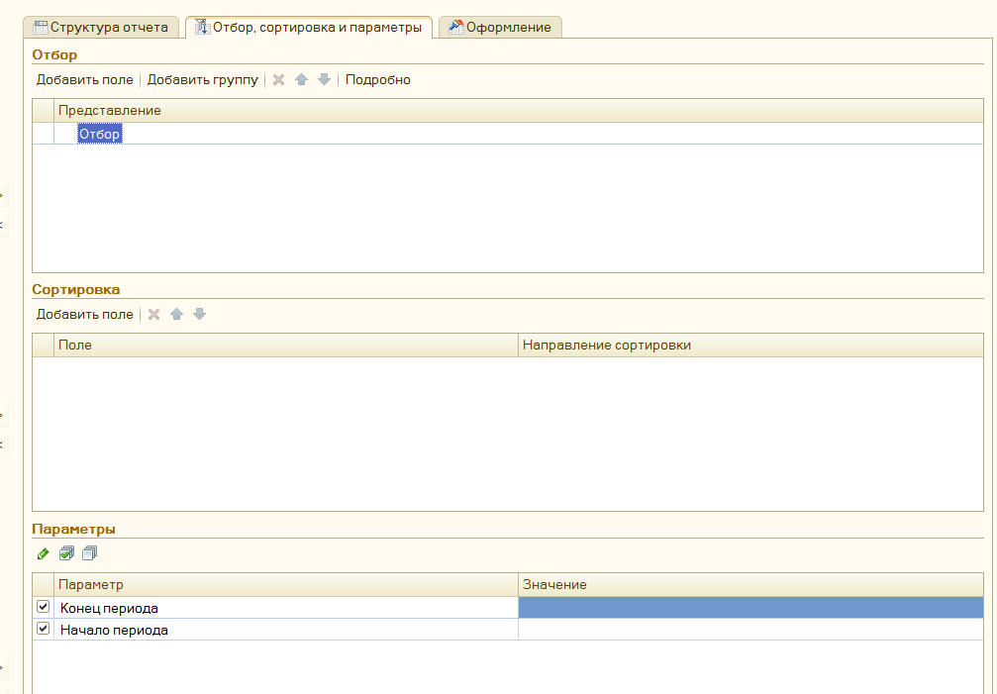Viewport: 997px width, 694px height.
Task: Click value cell for Начало периода
Action: click(x=749, y=630)
